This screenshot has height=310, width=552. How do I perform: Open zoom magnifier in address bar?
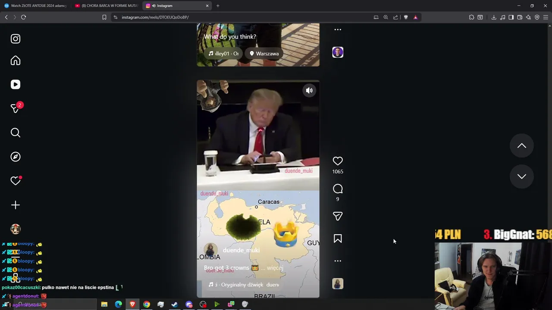pyautogui.click(x=386, y=17)
